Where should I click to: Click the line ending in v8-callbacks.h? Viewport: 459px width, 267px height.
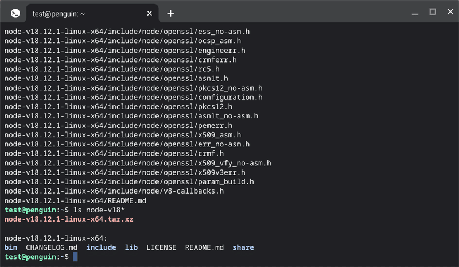point(114,191)
